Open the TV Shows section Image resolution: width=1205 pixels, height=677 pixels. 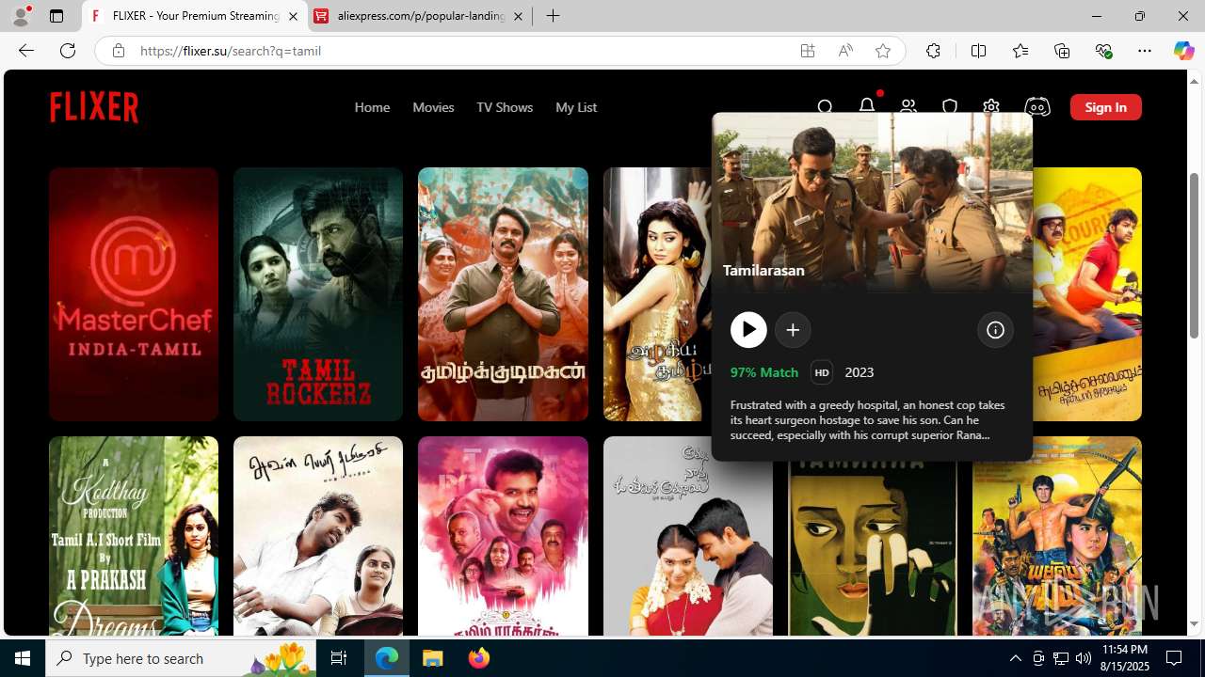pos(505,107)
